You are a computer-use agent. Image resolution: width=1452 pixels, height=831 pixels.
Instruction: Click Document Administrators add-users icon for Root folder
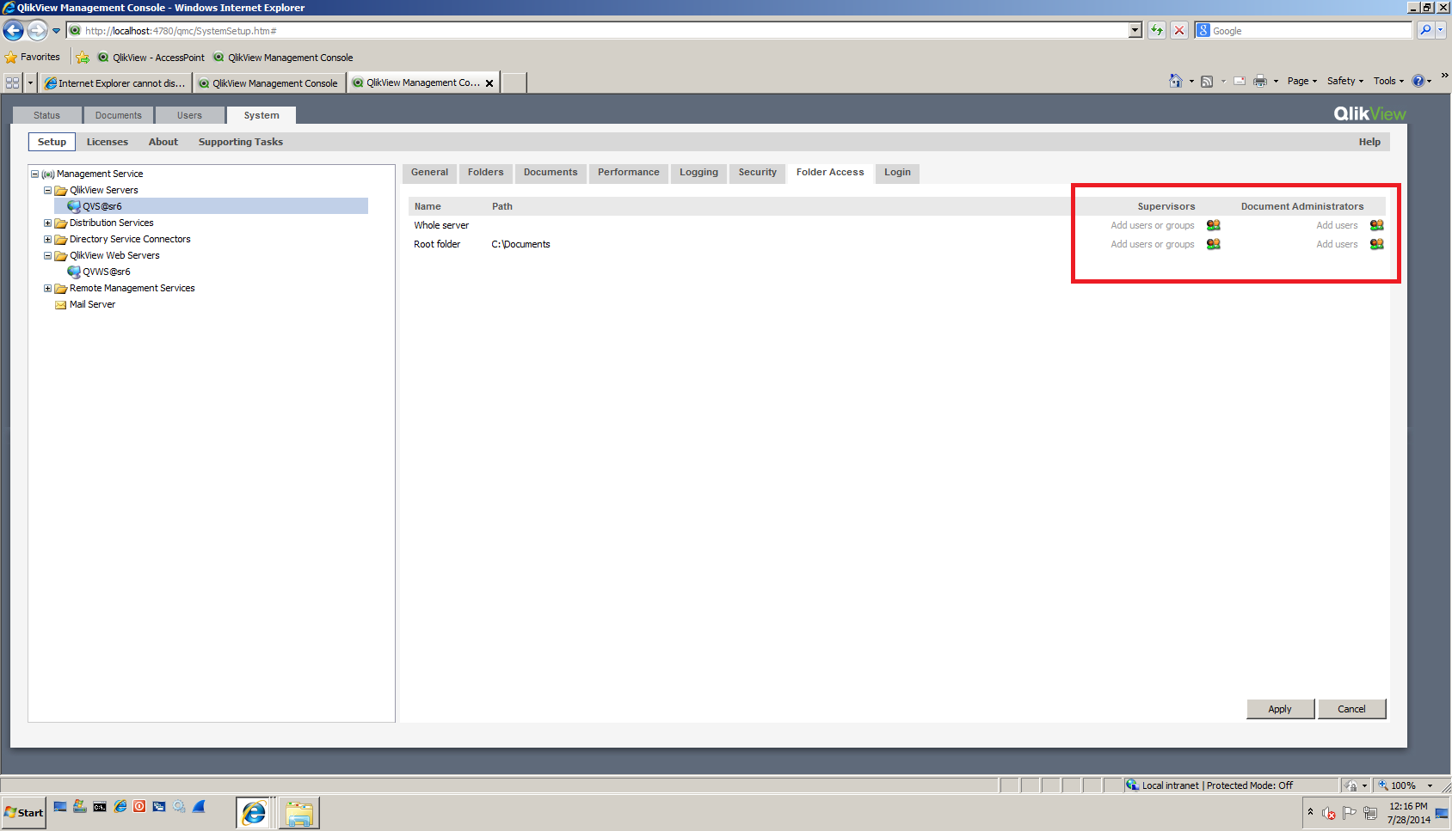(1377, 244)
